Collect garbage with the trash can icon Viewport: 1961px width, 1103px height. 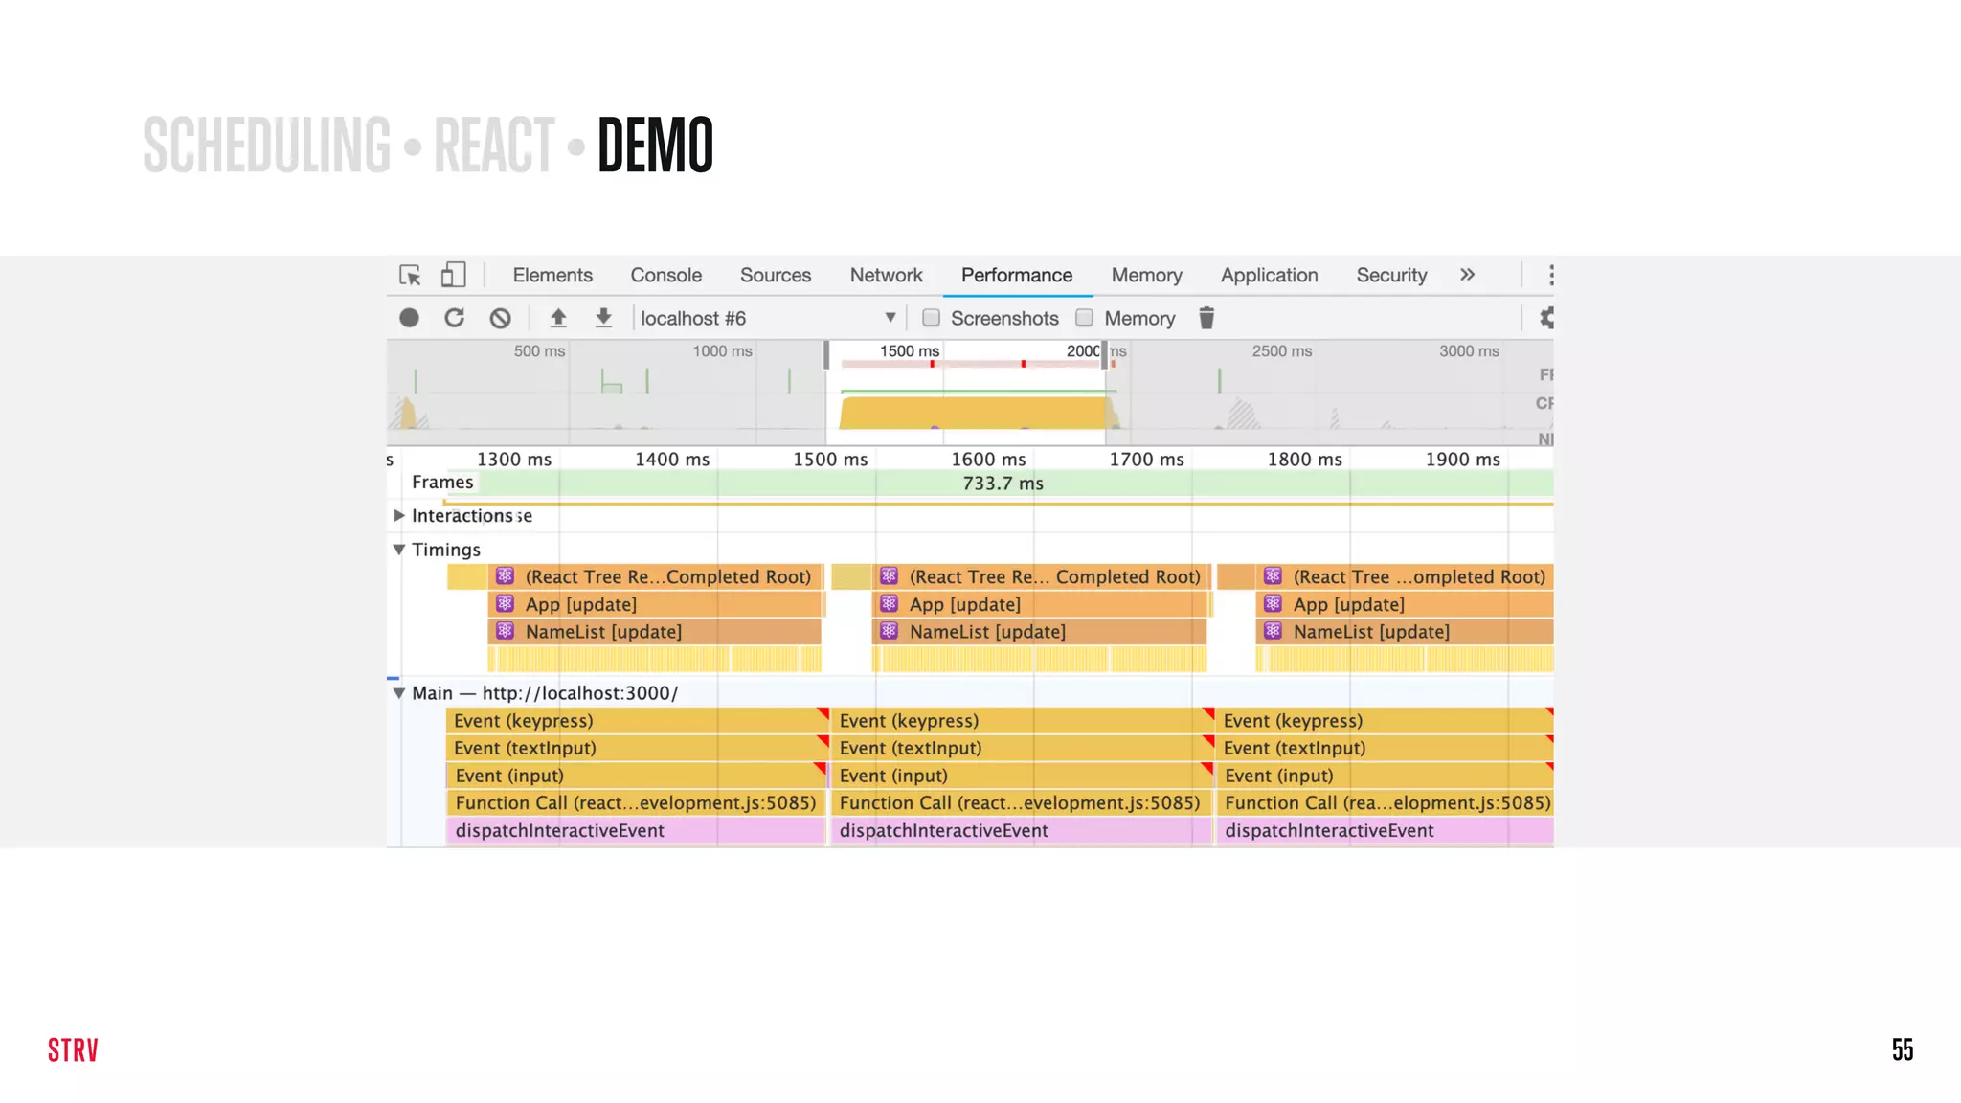tap(1206, 318)
